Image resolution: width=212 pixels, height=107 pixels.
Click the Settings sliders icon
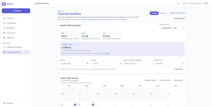(x=4, y=103)
